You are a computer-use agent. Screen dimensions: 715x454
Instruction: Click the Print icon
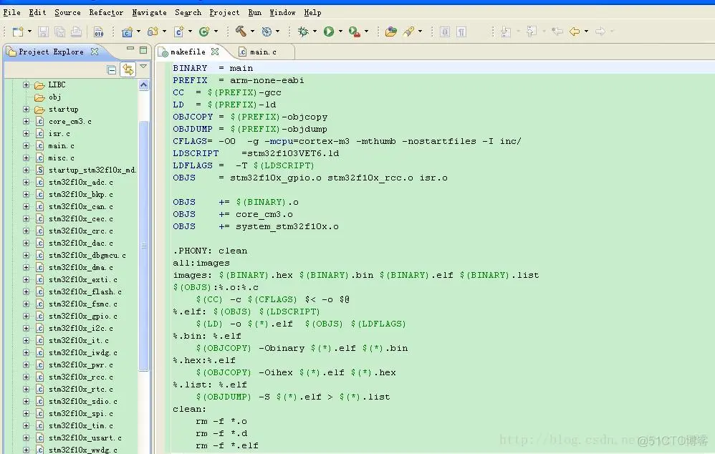(x=76, y=32)
